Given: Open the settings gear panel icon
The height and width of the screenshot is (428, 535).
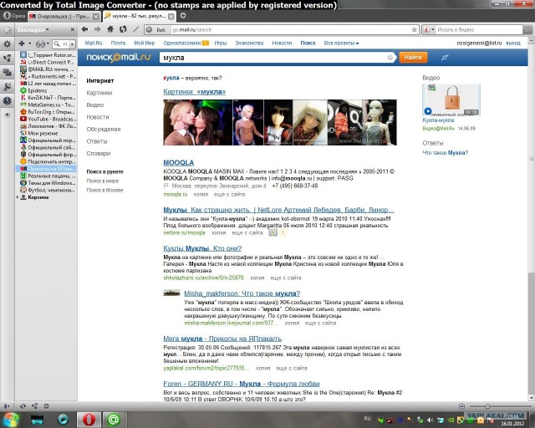Looking at the screenshot, I should click(7, 43).
